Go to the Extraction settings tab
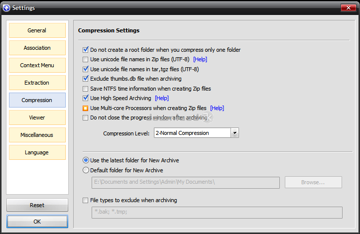This screenshot has width=360, height=234. 37,83
